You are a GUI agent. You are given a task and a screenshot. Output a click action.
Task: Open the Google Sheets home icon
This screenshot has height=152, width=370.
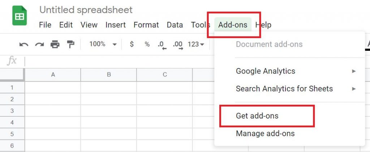click(x=20, y=15)
